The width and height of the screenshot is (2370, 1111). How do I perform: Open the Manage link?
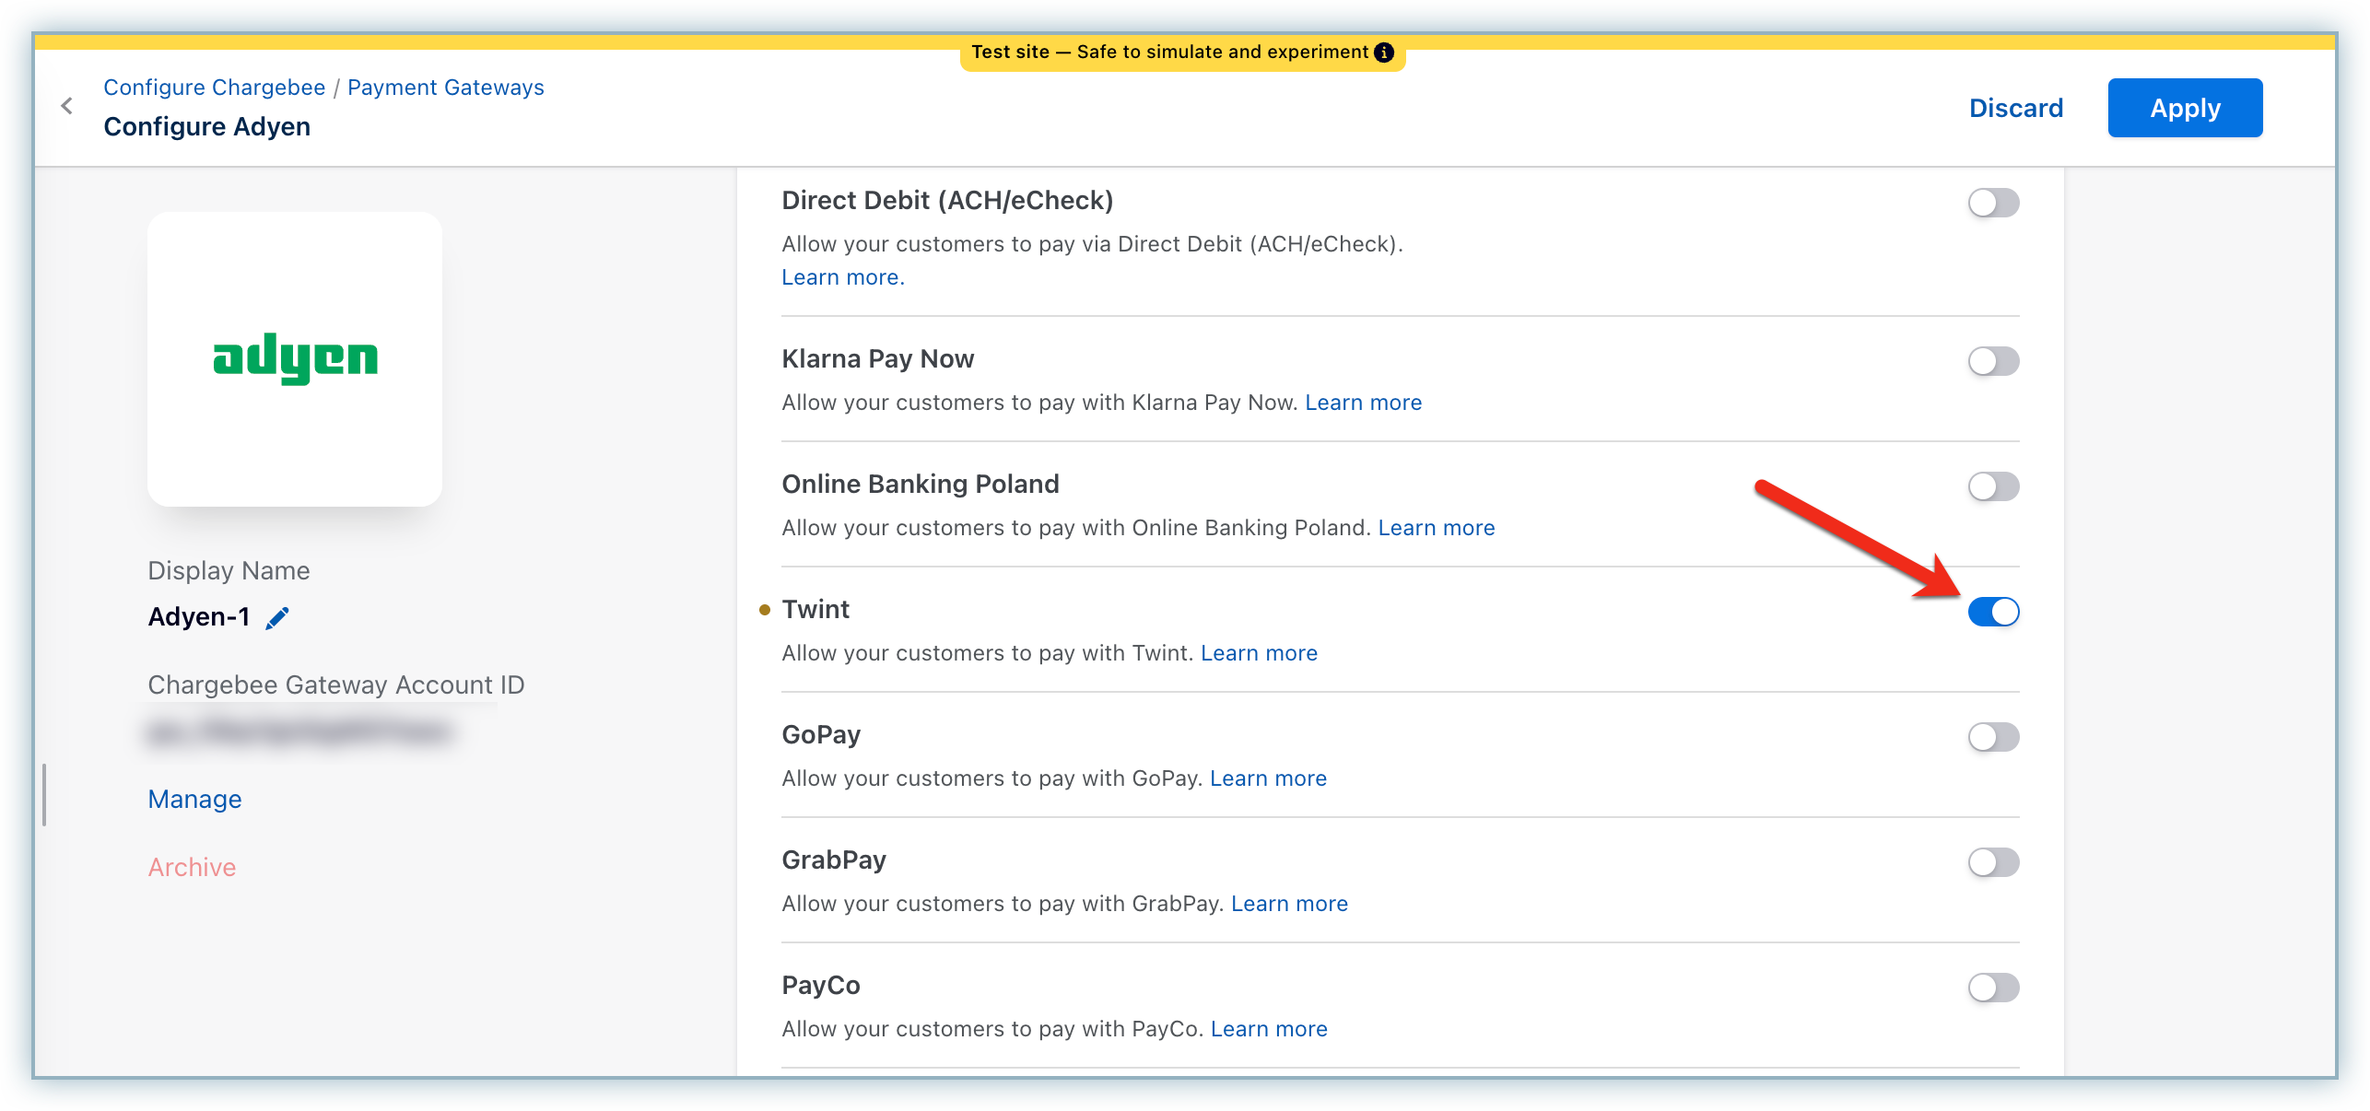click(195, 799)
